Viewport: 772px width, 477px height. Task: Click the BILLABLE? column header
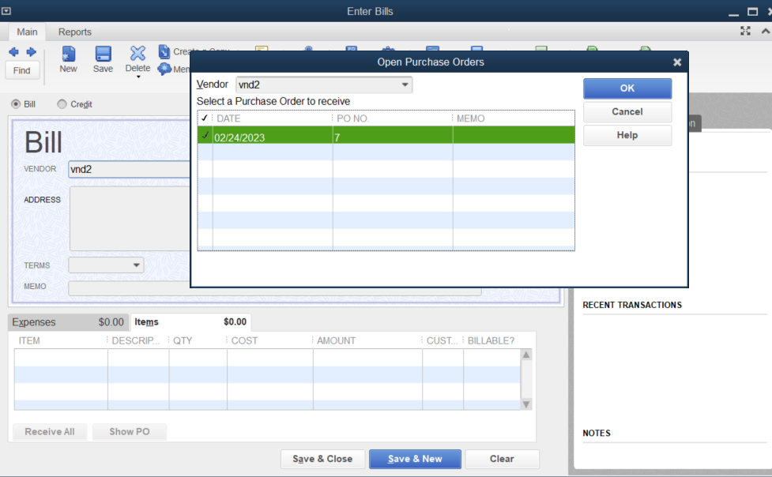(x=491, y=340)
